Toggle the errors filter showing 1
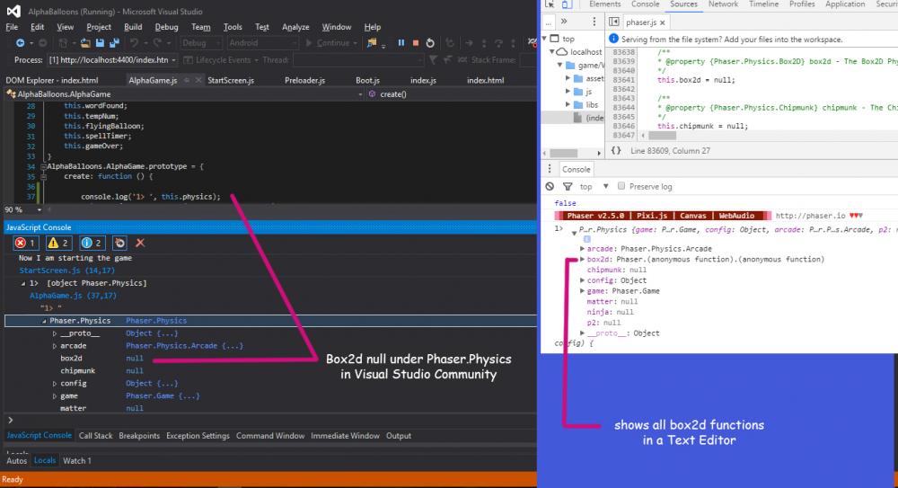This screenshot has width=898, height=488. coord(26,244)
